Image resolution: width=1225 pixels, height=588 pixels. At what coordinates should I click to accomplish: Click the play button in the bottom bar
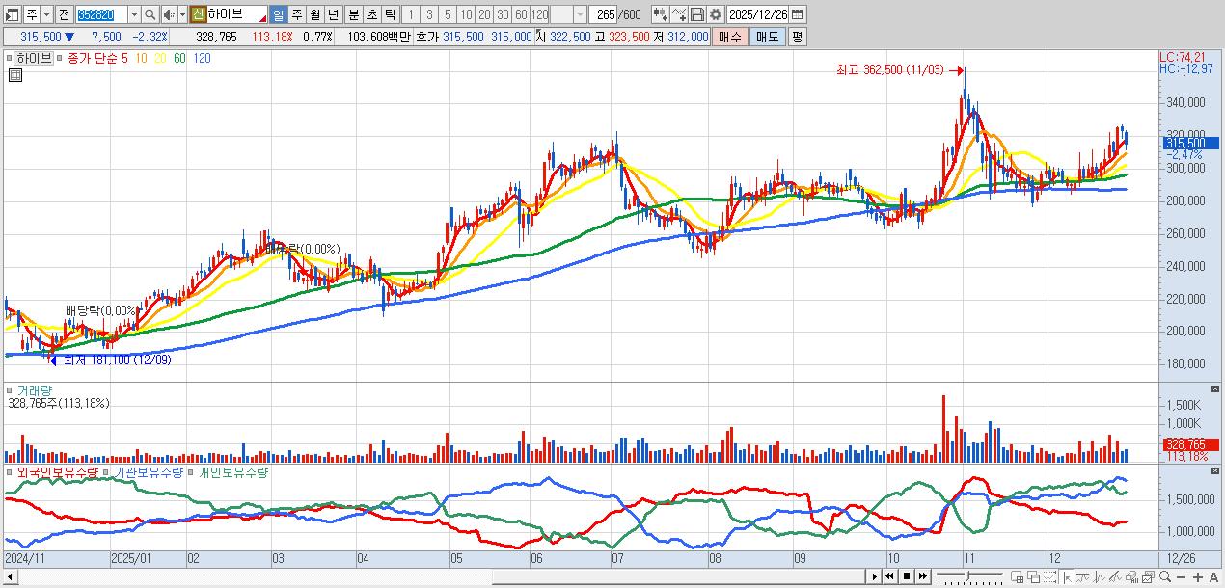[x=875, y=576]
